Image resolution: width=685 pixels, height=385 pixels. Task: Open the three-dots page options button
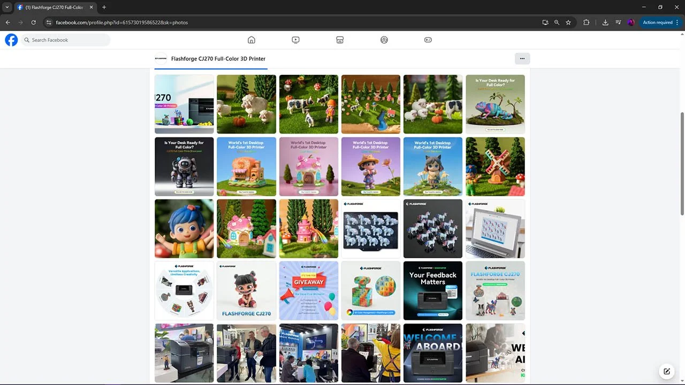click(522, 58)
